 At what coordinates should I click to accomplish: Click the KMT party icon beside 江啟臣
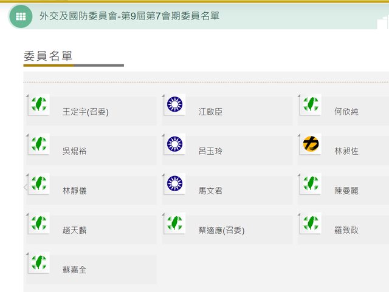(174, 104)
